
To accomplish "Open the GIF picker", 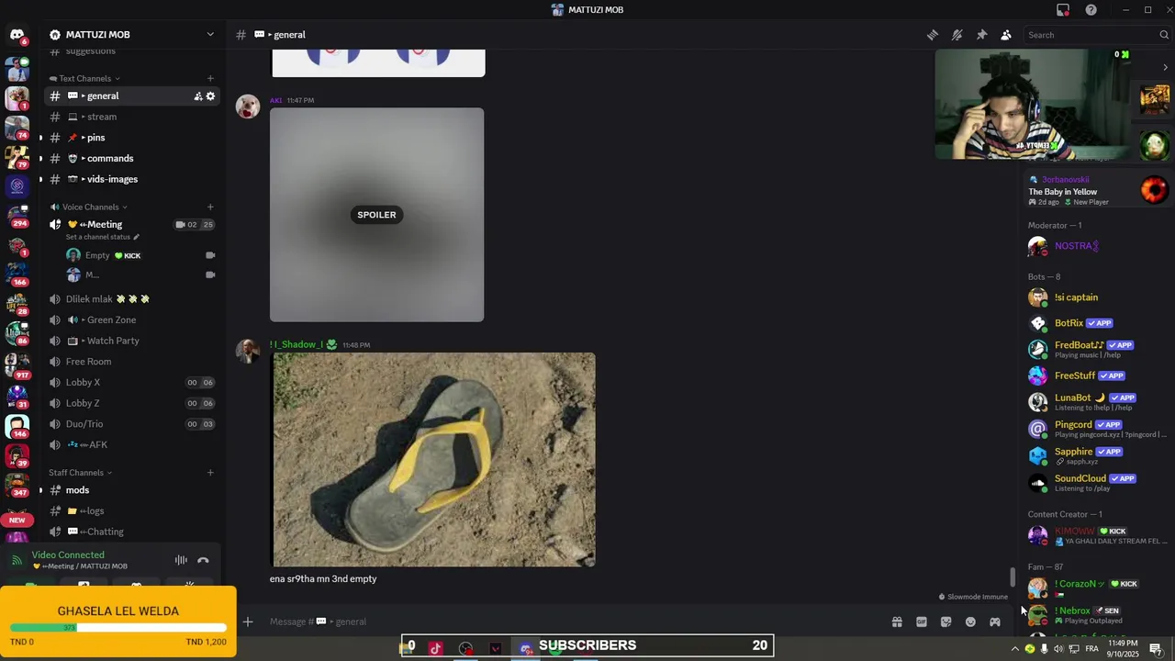I will point(922,622).
